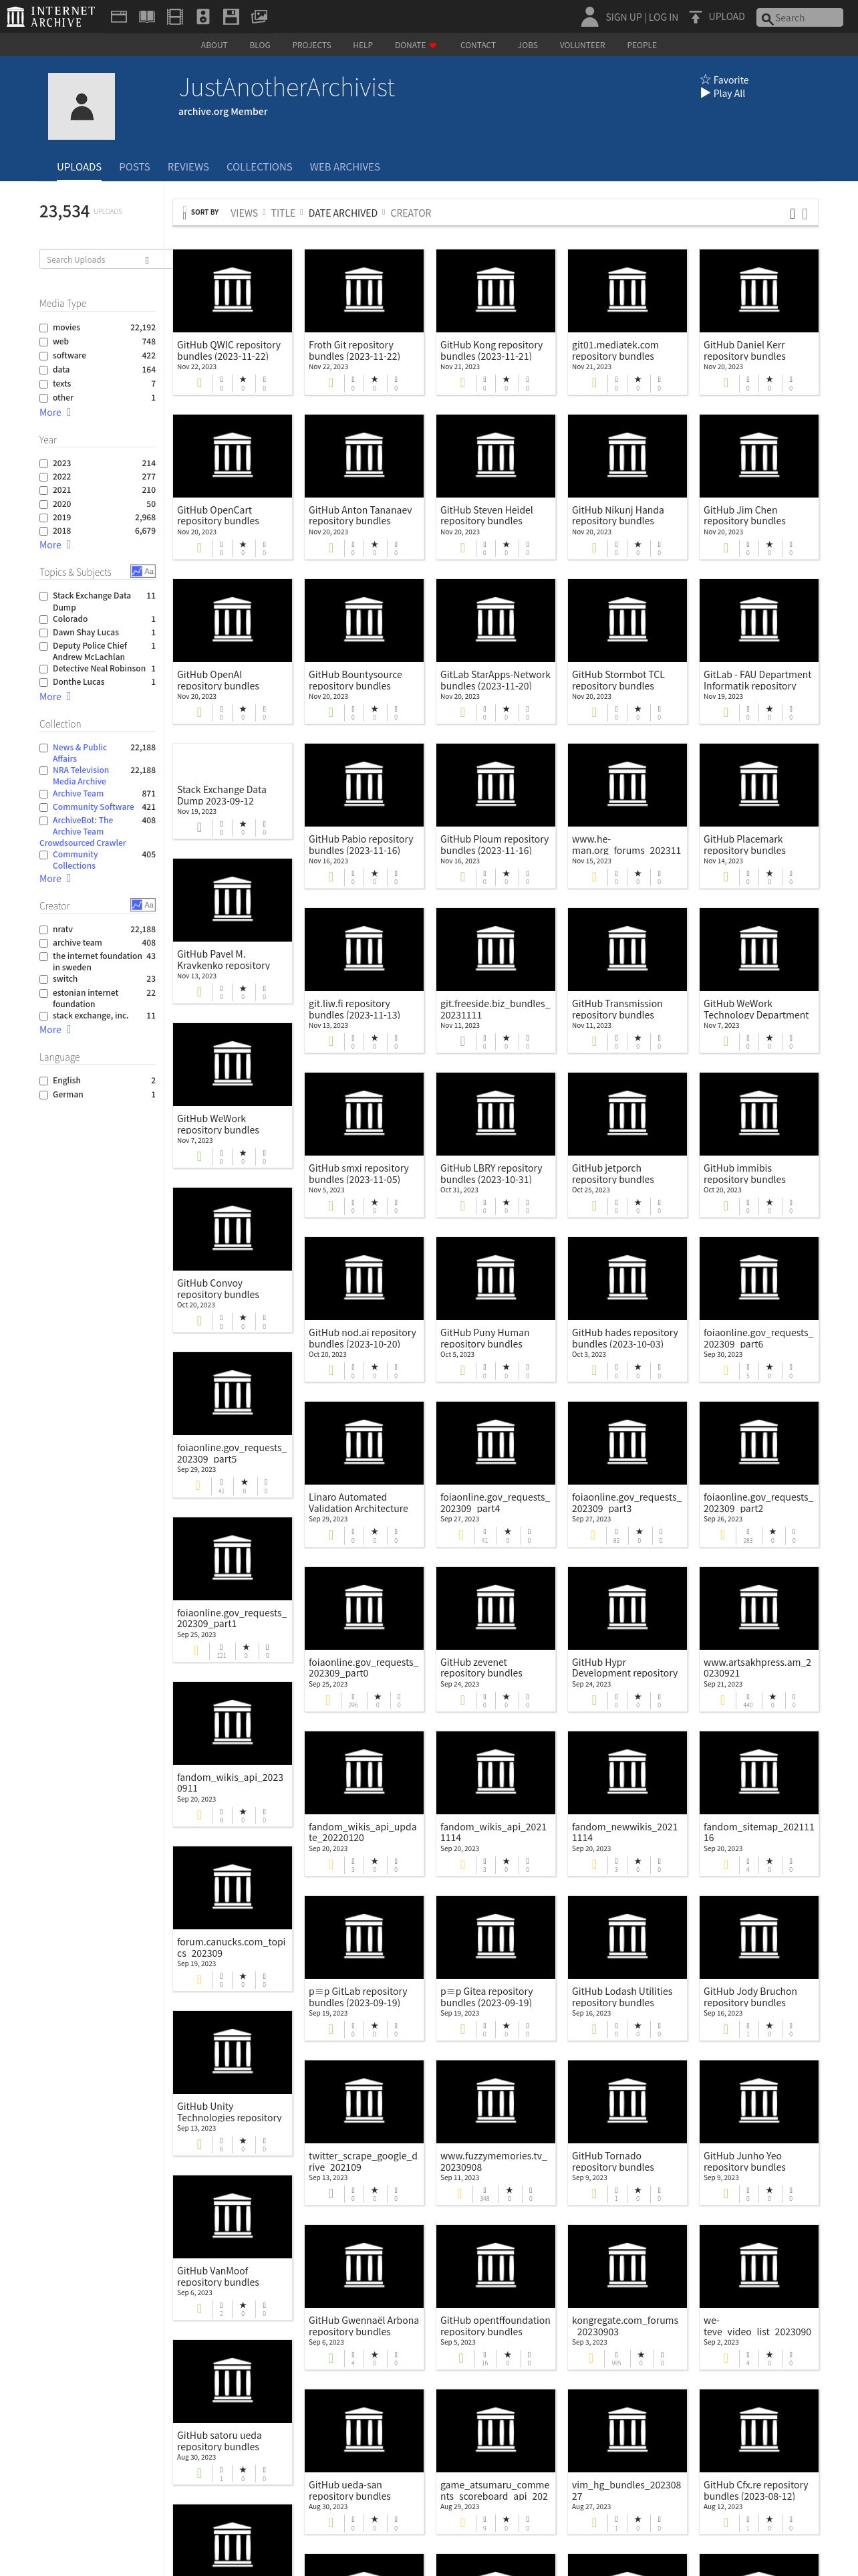Sort uploads by Title

[283, 213]
